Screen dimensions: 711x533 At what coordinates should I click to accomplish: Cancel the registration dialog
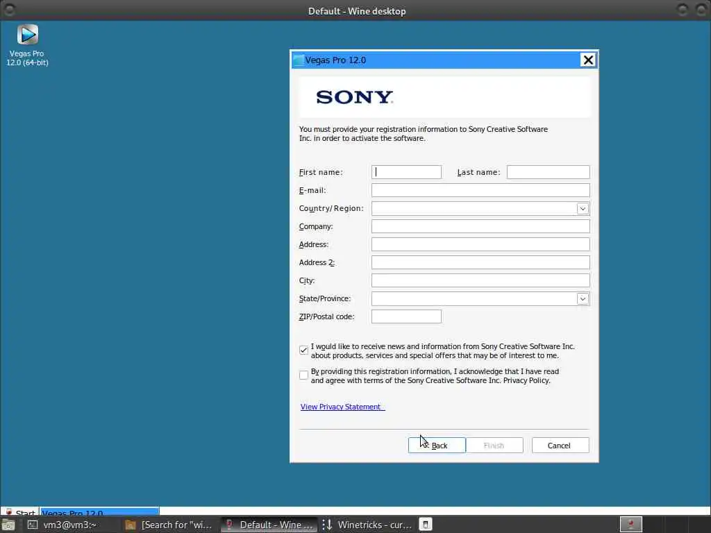tap(560, 445)
